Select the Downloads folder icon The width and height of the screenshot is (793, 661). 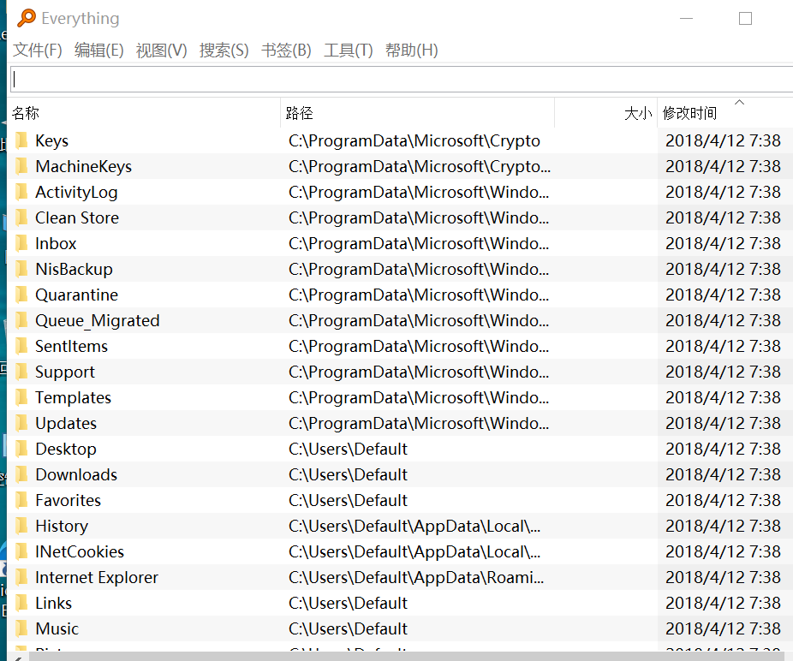pos(21,475)
